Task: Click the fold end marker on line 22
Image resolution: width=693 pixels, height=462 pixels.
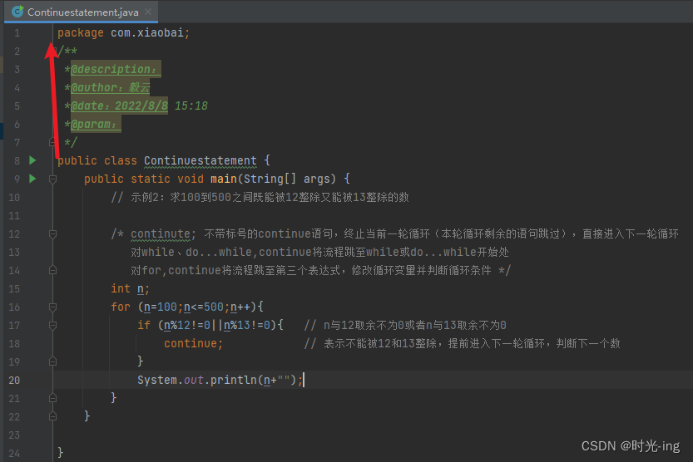Action: tap(53, 416)
